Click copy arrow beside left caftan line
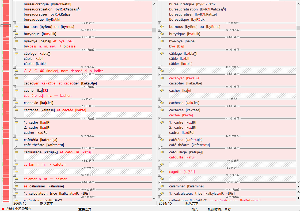 [16, 165]
